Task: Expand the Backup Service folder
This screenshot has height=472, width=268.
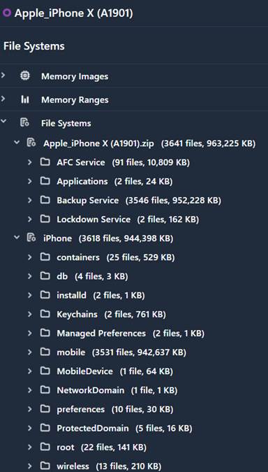Action: click(x=30, y=200)
